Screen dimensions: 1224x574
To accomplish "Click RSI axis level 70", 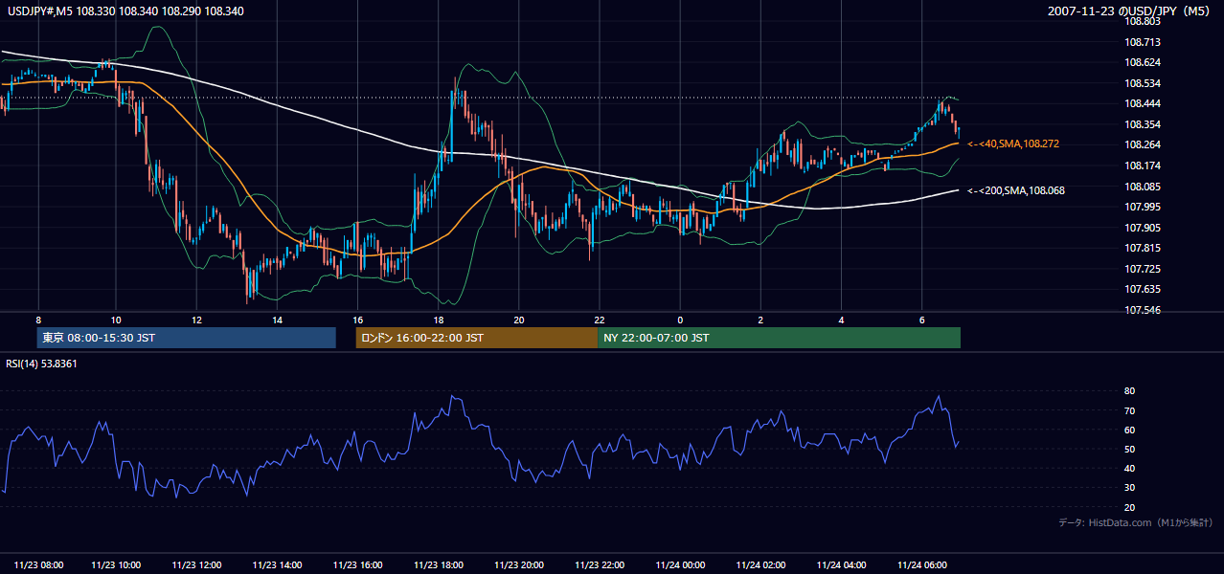I will pyautogui.click(x=1129, y=410).
